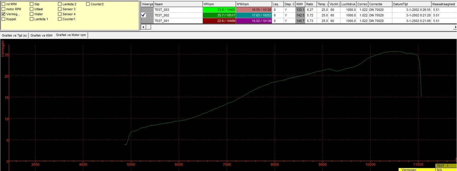The width and height of the screenshot is (457, 171).
Task: Click the Datum/Tijd column header
Action: pos(411,4)
